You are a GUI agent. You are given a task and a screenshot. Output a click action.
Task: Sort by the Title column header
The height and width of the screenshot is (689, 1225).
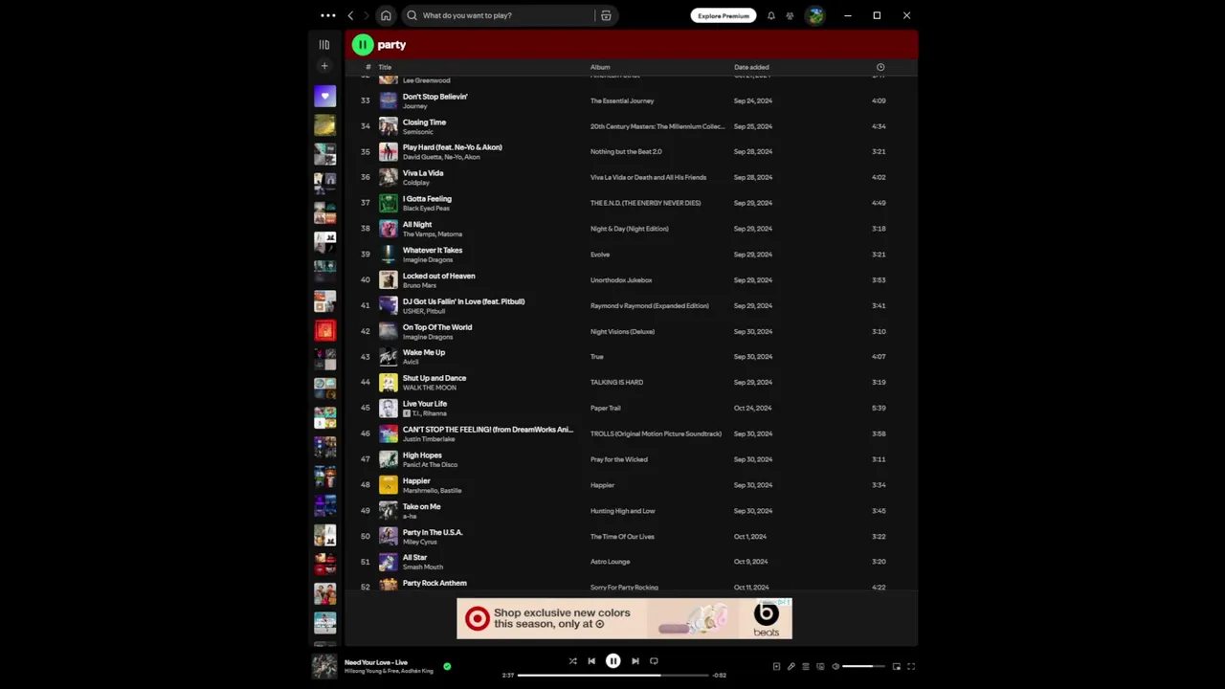pyautogui.click(x=385, y=67)
